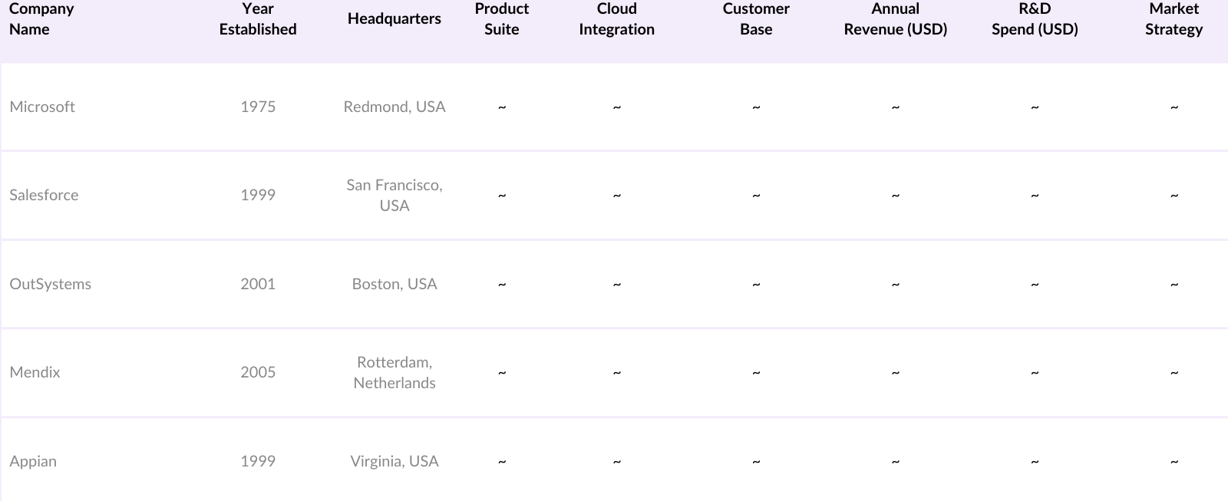Select the Cloud Integration column header
The width and height of the screenshot is (1228, 501).
click(616, 19)
